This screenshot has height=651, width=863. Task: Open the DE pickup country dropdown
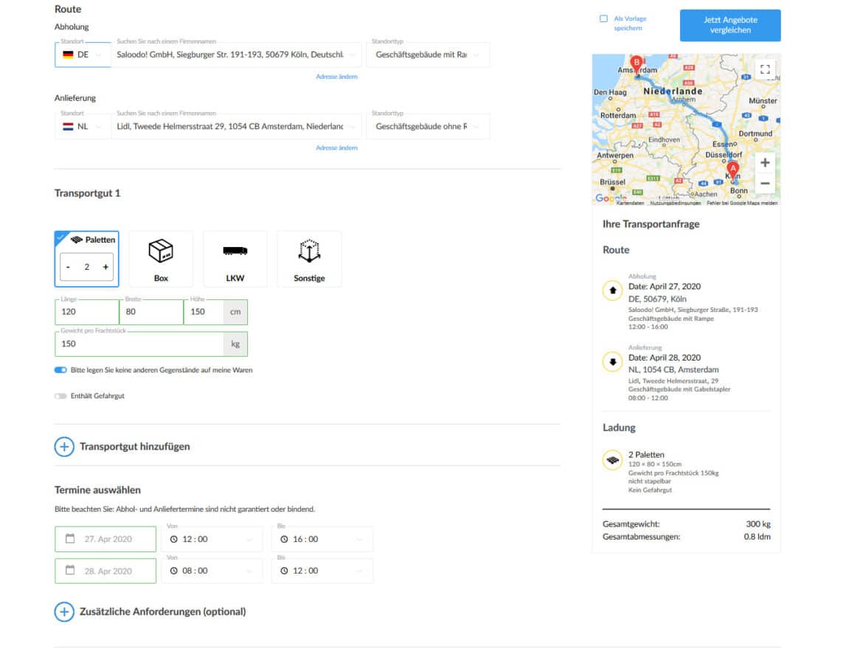click(83, 55)
